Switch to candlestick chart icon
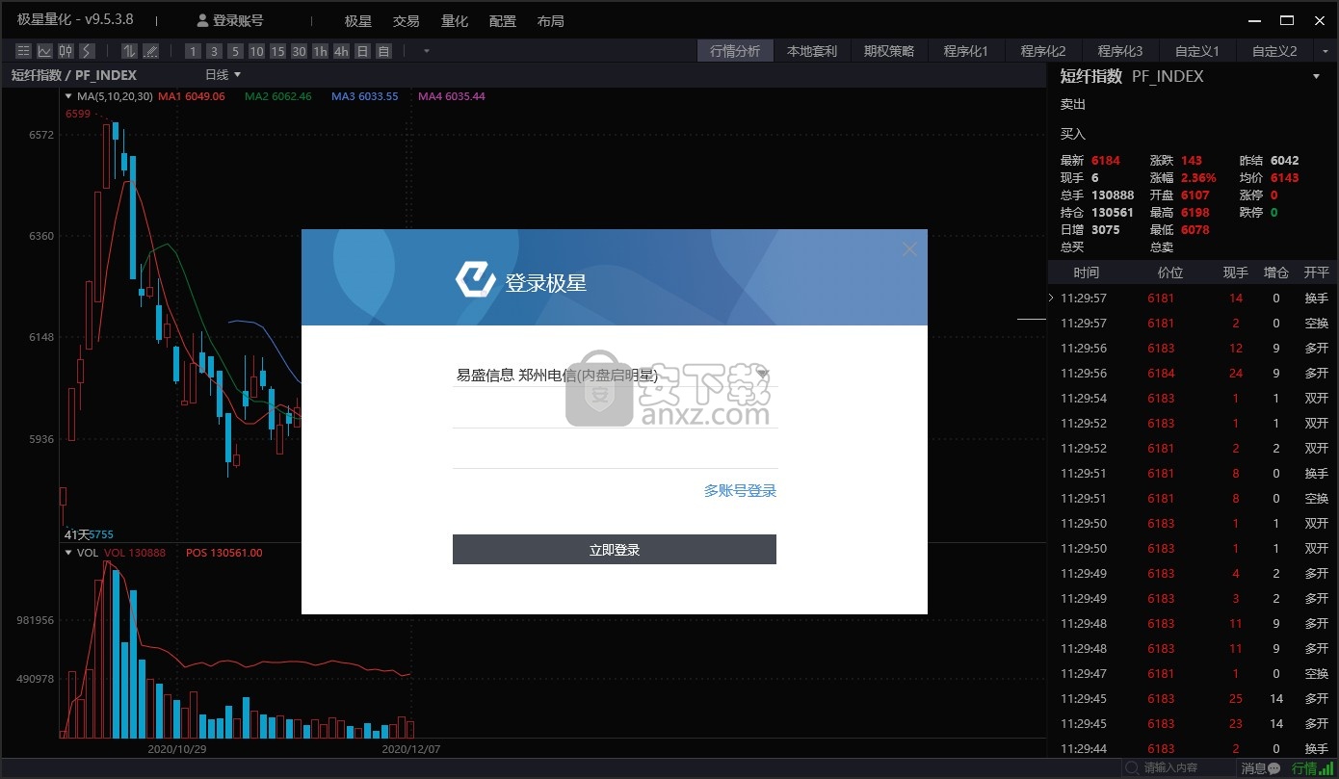Image resolution: width=1339 pixels, height=779 pixels. pyautogui.click(x=66, y=51)
